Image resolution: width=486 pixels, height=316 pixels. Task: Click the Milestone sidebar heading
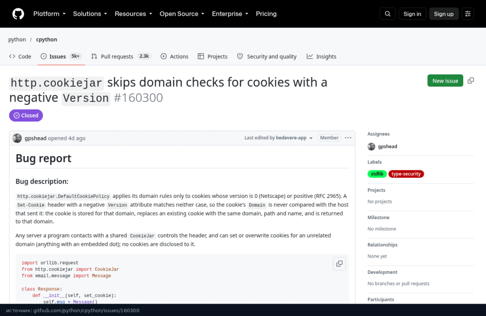[378, 217]
